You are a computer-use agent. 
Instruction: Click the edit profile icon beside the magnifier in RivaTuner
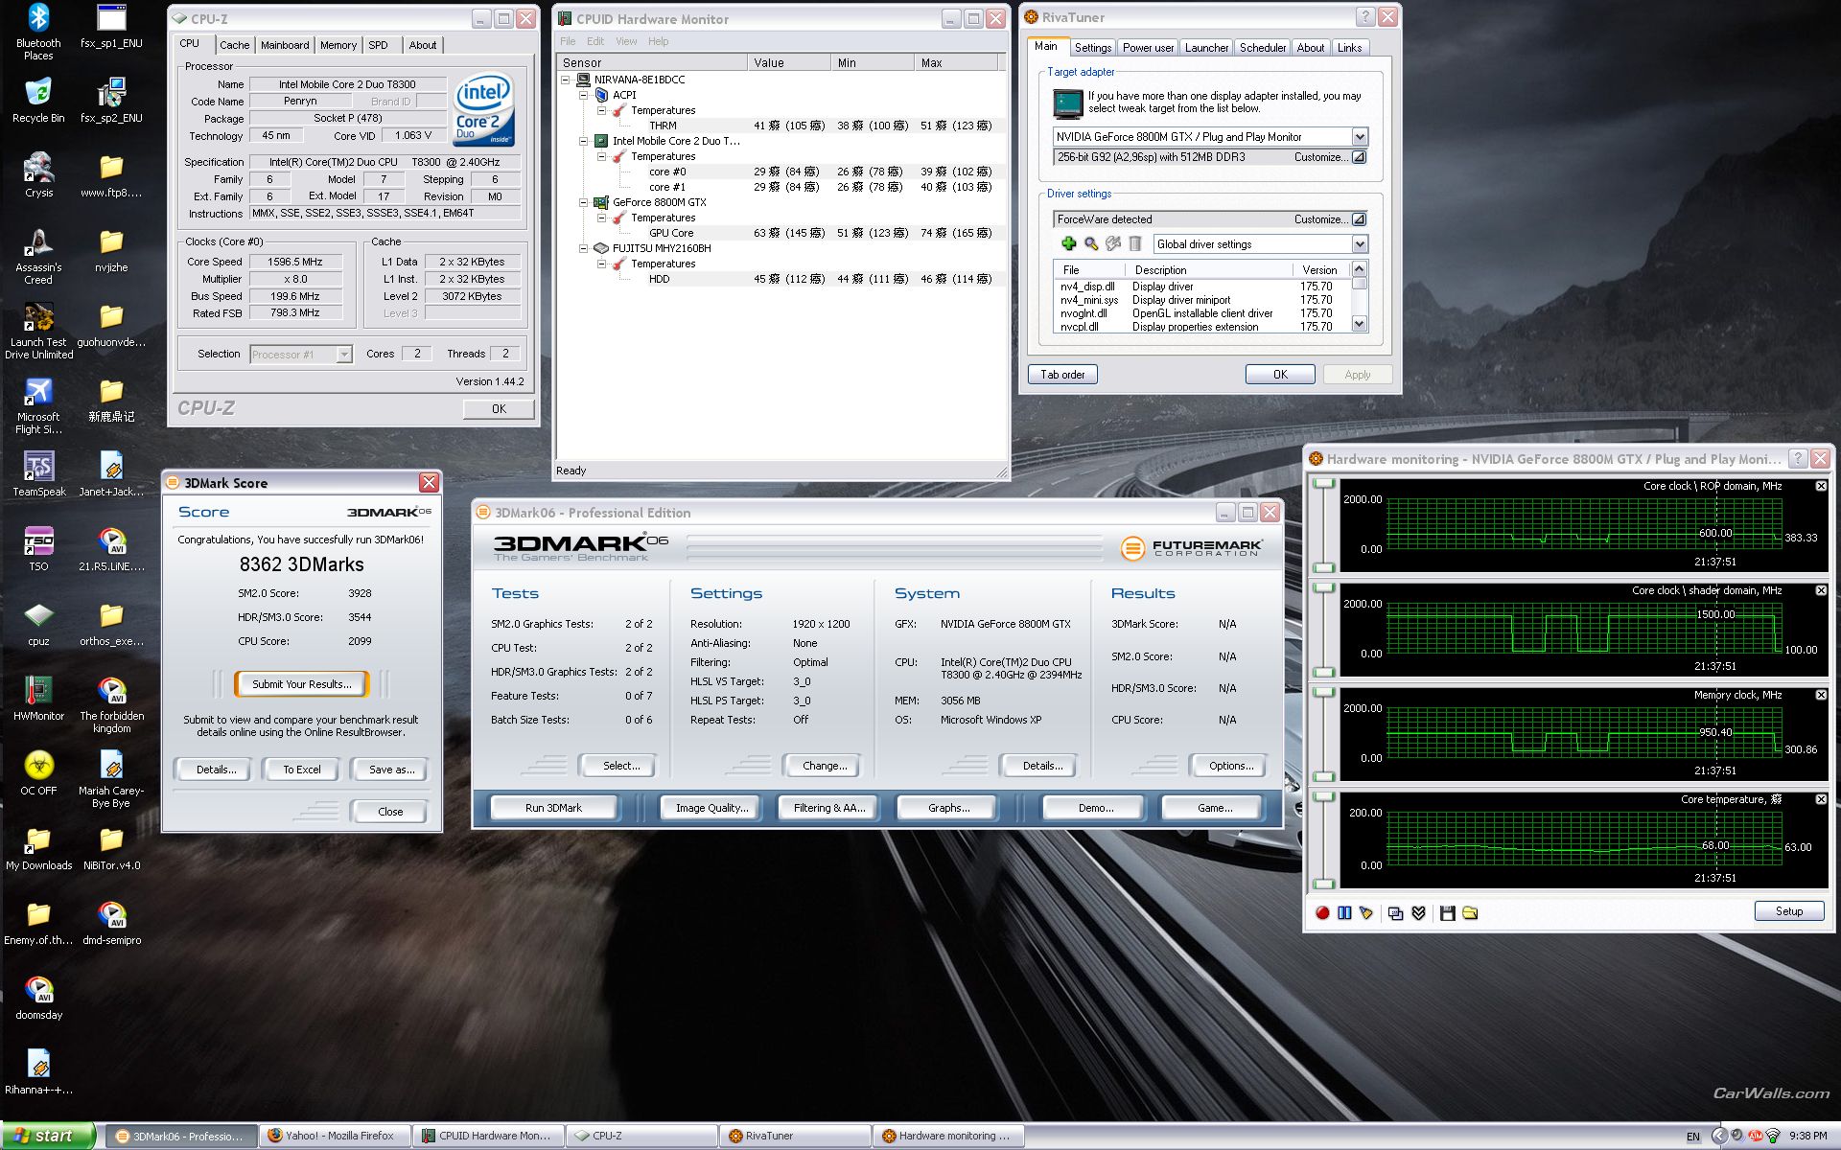click(x=1113, y=243)
